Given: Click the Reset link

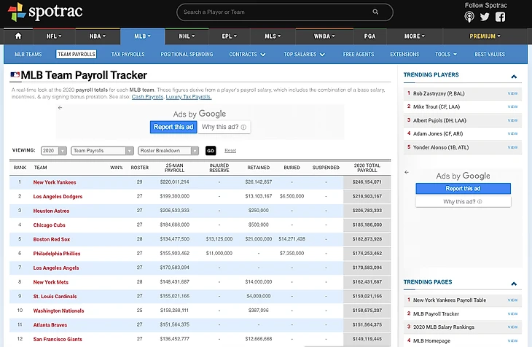Looking at the screenshot, I should point(230,151).
